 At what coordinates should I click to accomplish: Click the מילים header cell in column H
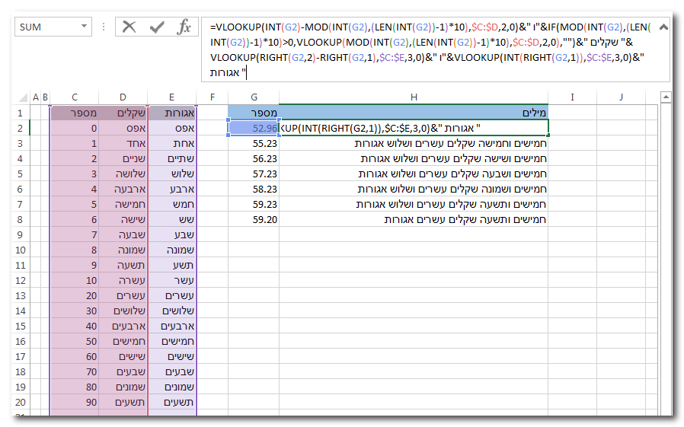(414, 113)
